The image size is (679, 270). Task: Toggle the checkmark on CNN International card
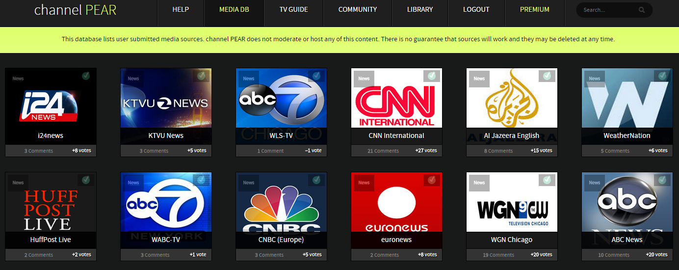432,76
